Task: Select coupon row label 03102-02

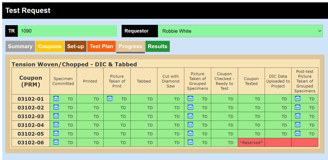Action: tap(31, 107)
